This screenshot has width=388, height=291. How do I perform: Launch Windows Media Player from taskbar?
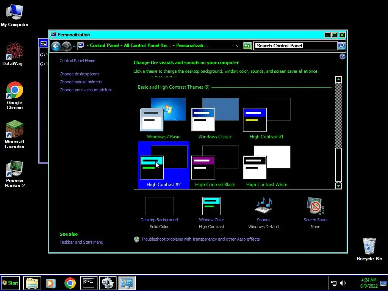[50, 283]
